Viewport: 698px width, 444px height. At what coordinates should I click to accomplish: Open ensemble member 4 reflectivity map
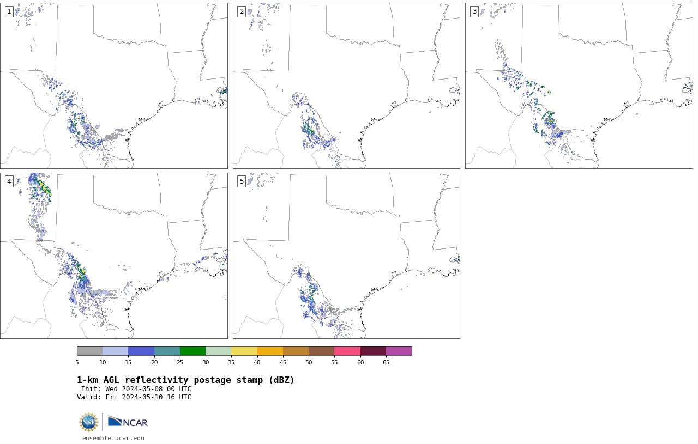[x=114, y=256]
